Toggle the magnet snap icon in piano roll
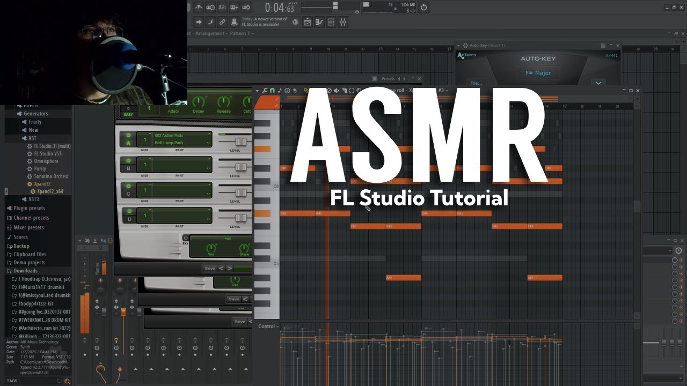Viewport: 687px width, 386px height. (272, 91)
